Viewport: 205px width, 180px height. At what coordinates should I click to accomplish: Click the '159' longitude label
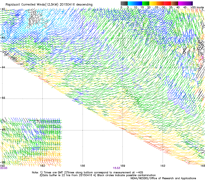123,166
